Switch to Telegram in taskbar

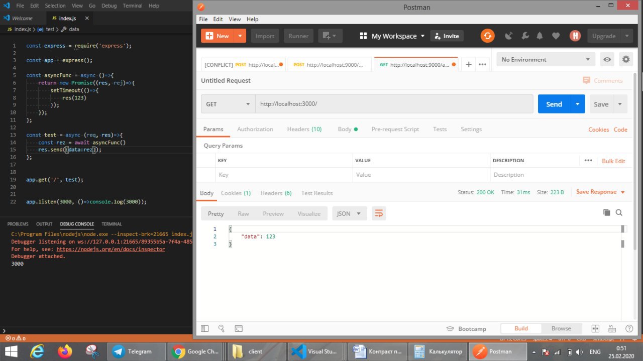137,351
